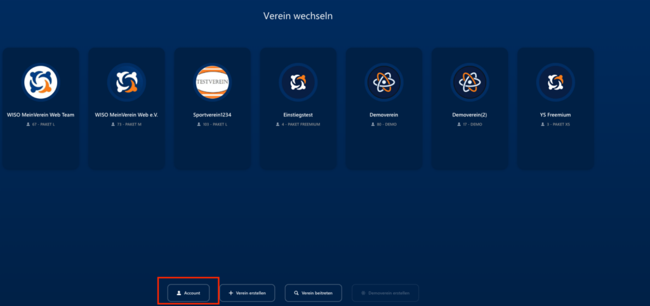Click member icon beside 103 - PAKET L
The width and height of the screenshot is (650, 306).
(x=199, y=124)
